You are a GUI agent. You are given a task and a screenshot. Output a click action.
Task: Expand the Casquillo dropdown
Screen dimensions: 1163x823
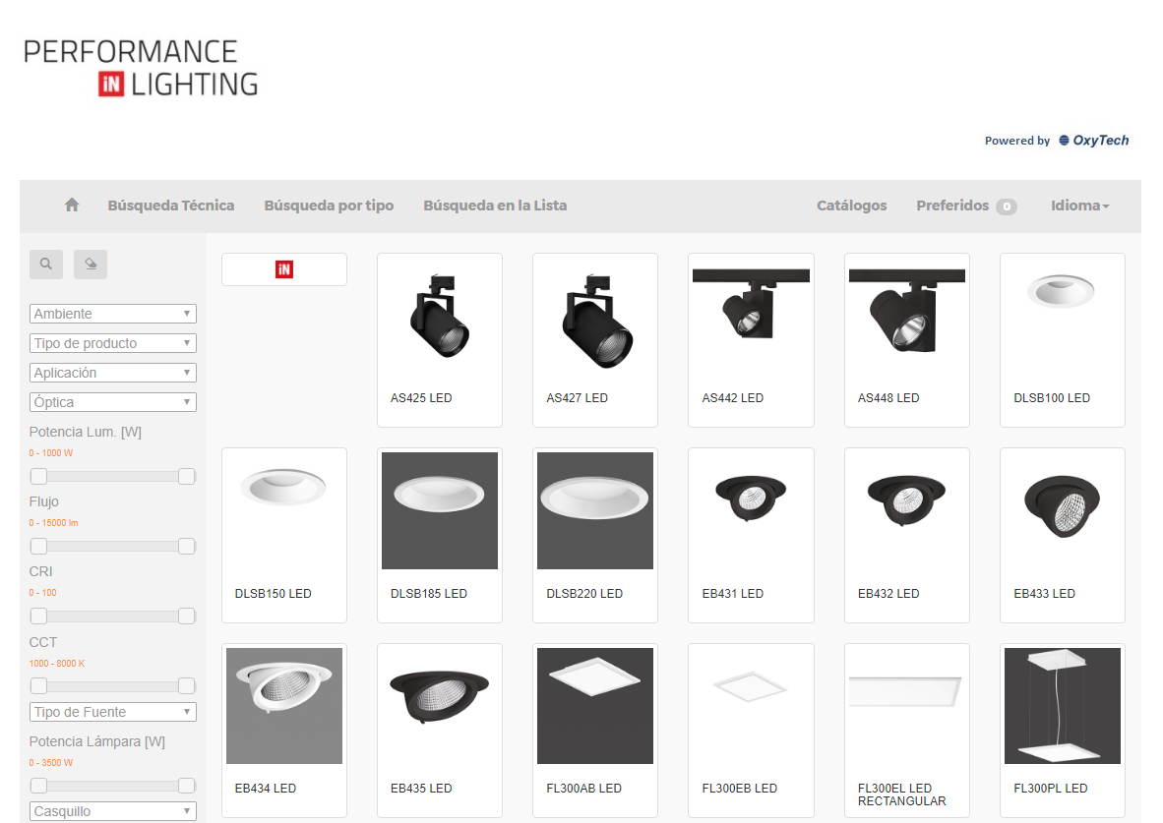coord(113,811)
